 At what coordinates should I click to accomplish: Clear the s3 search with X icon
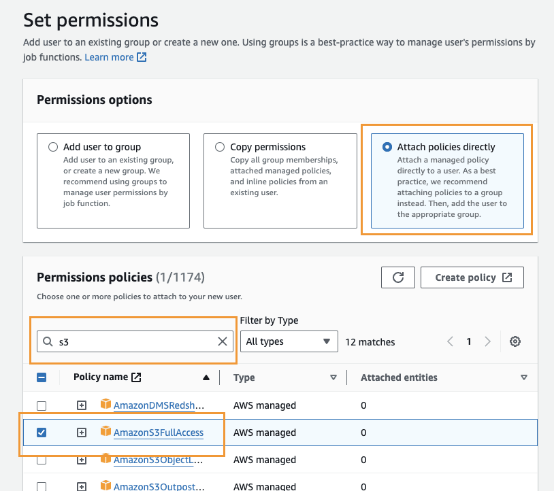tap(223, 341)
